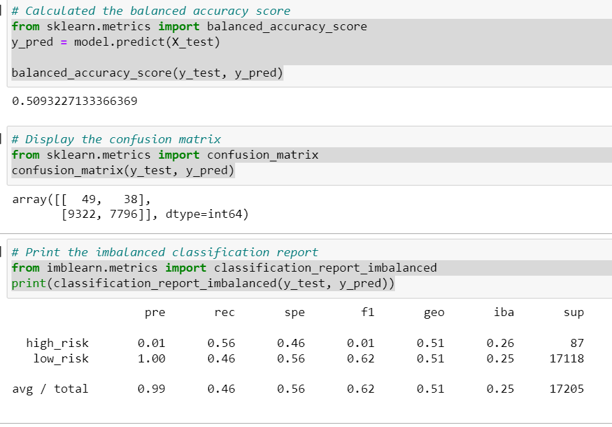
Task: Click the low_risk precision value 1.00
Action: [x=151, y=358]
